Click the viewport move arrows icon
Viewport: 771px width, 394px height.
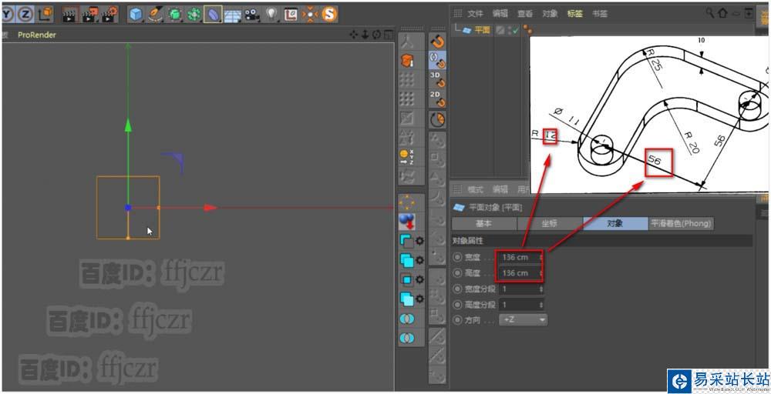[354, 35]
